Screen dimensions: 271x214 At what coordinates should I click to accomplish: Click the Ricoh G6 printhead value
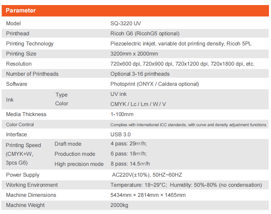tap(145, 34)
